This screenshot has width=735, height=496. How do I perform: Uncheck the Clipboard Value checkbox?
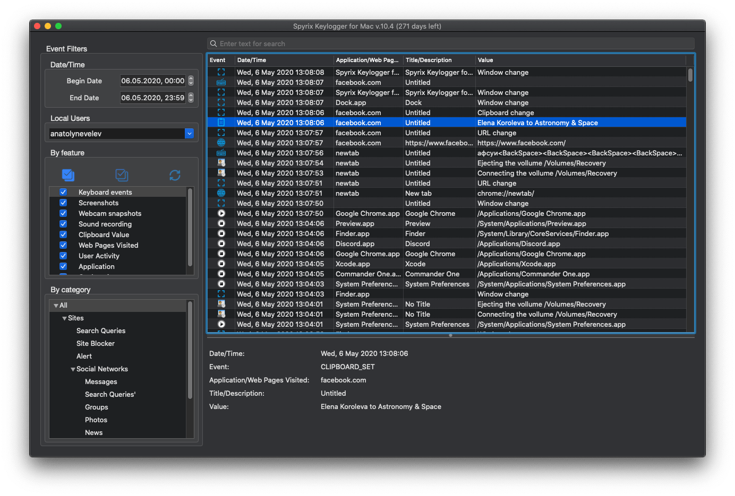(x=63, y=234)
